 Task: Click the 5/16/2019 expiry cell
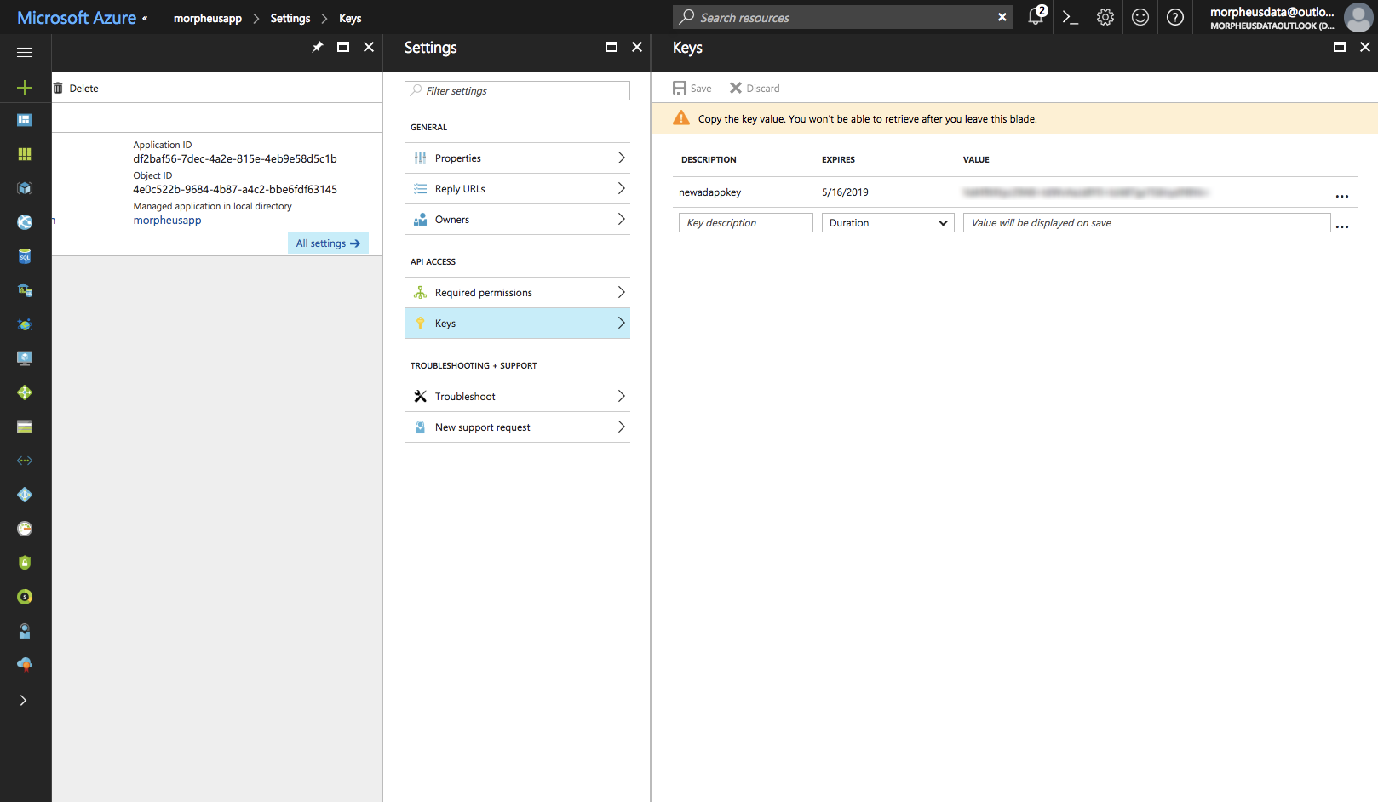click(x=845, y=192)
